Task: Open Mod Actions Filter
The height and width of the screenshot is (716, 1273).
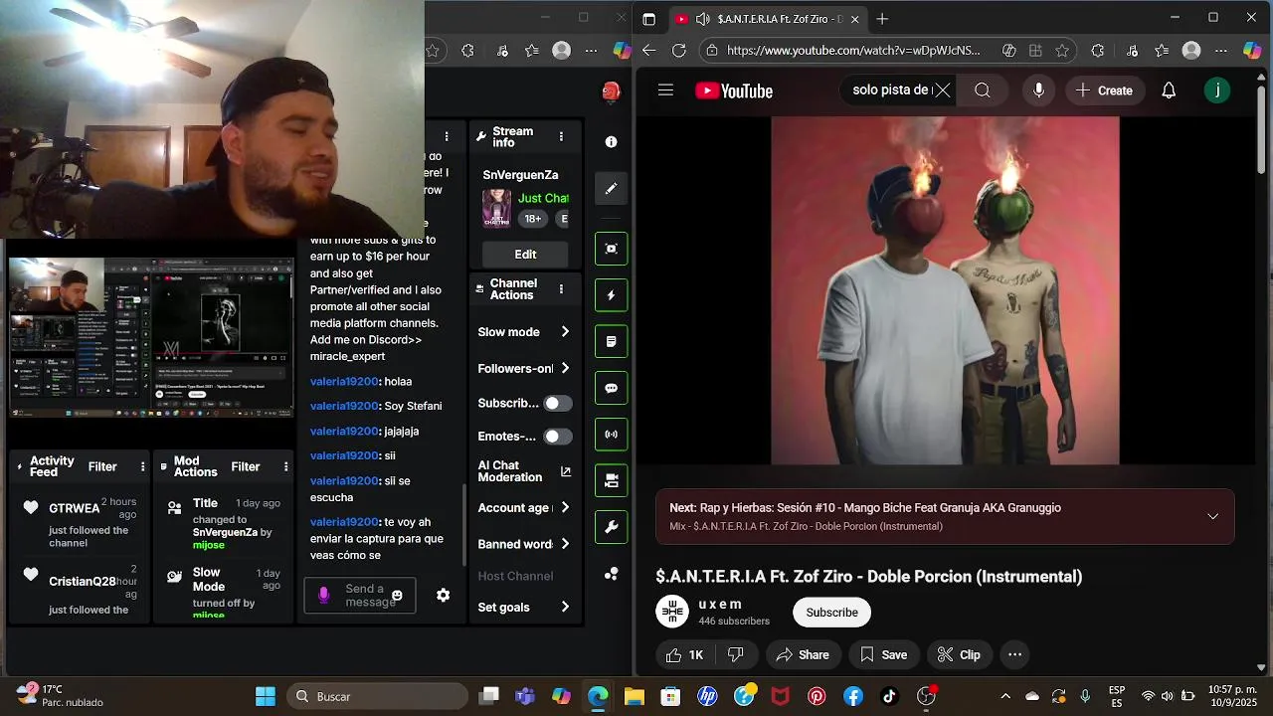Action: coord(246,466)
